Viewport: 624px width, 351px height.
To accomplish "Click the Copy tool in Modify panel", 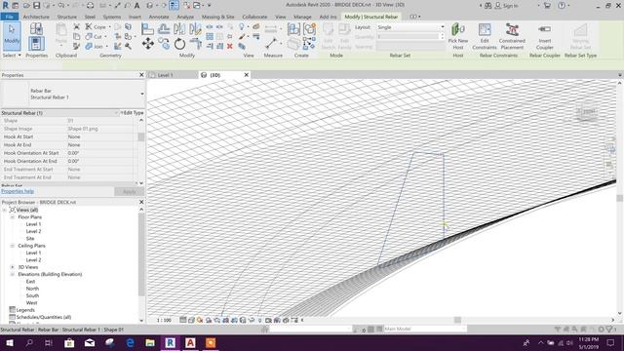I will pyautogui.click(x=164, y=43).
